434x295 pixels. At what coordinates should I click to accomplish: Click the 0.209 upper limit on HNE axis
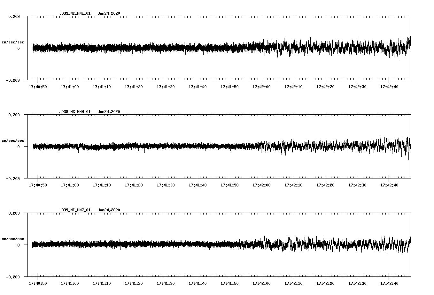click(x=14, y=16)
